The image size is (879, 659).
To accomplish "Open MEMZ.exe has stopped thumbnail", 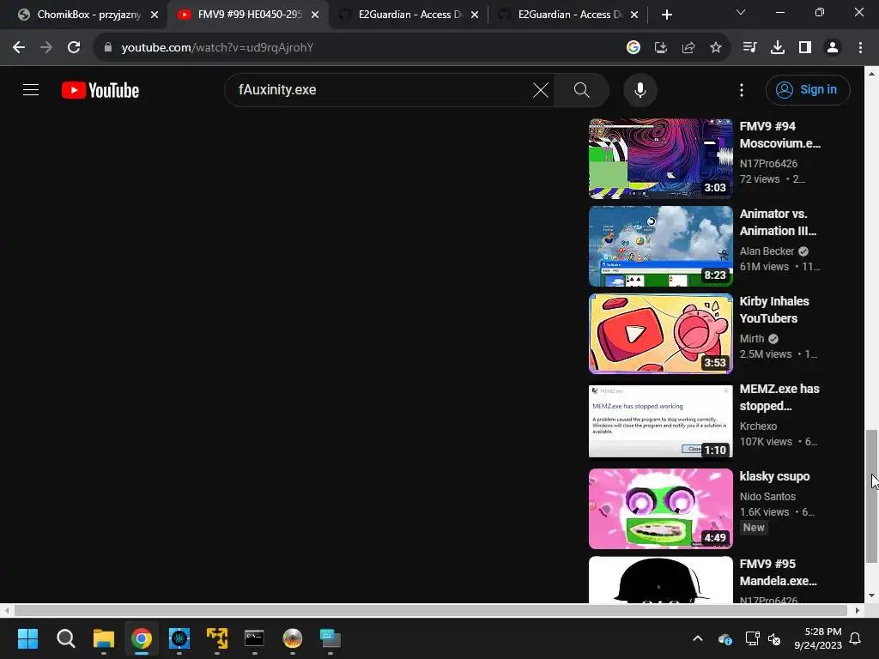I will click(x=660, y=420).
